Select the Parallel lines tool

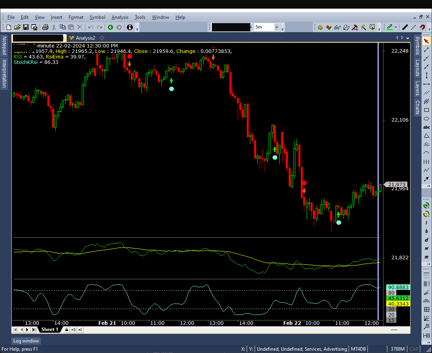426,93
